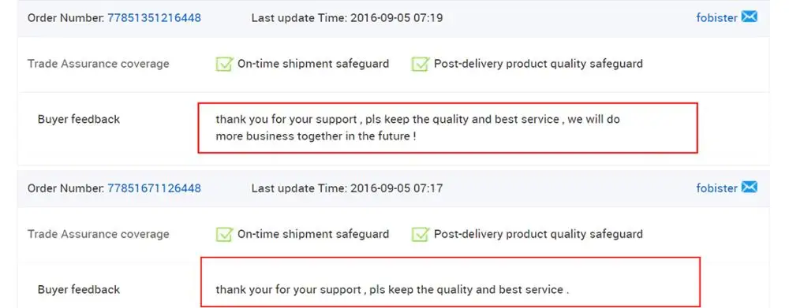Click feedback text starting 'thank your for your support'
This screenshot has width=789, height=308.
click(392, 290)
